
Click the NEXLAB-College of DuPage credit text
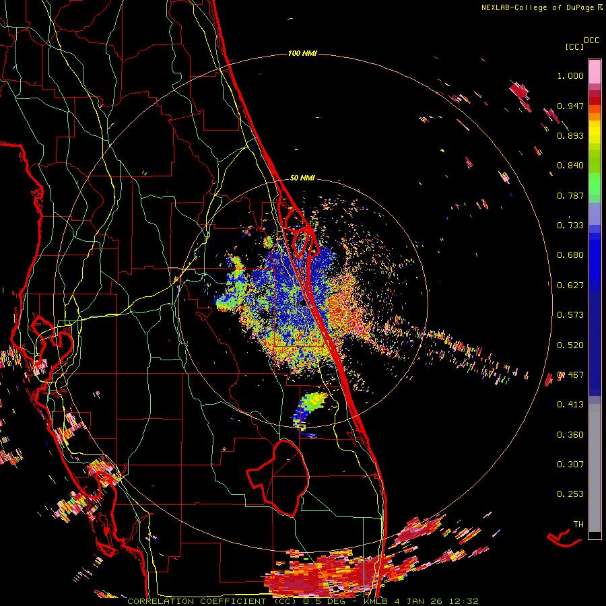tap(539, 7)
